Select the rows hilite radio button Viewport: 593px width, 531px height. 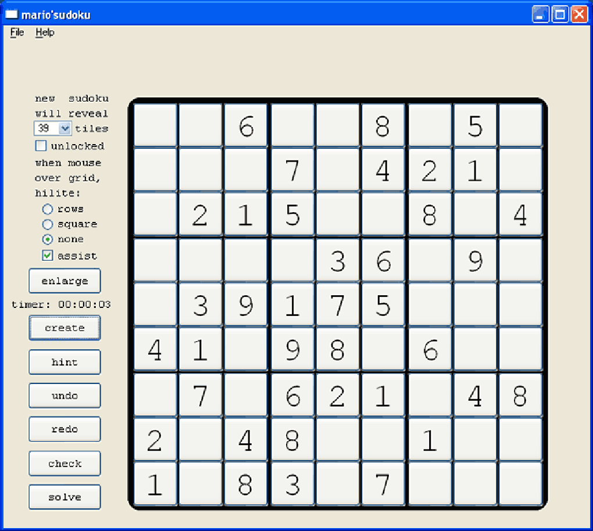click(47, 209)
